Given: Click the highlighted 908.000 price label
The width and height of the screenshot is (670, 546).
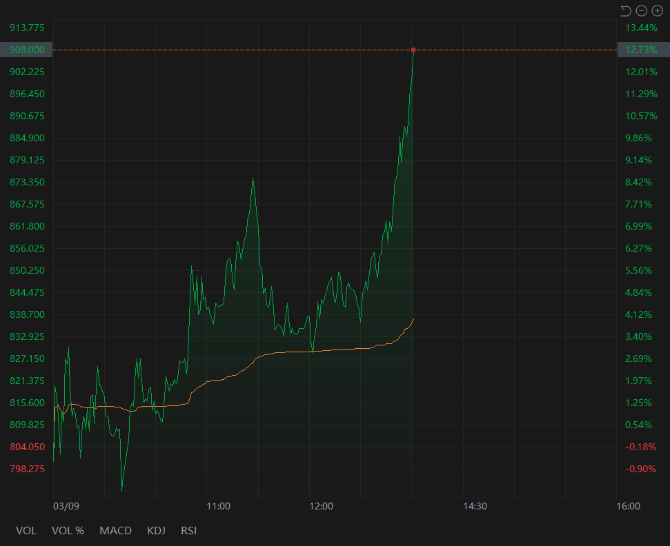Looking at the screenshot, I should pos(26,50).
